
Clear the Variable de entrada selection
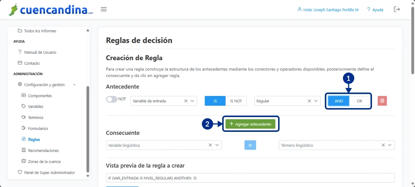coord(186,101)
